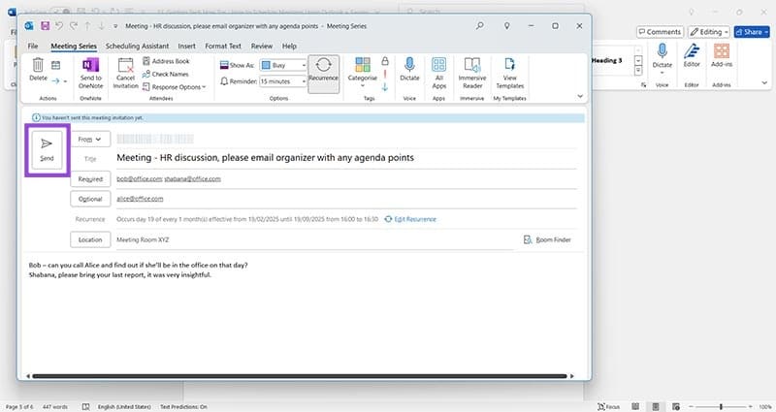
Task: Click the lightbulb icon in the Outlook title bar
Action: click(x=506, y=26)
